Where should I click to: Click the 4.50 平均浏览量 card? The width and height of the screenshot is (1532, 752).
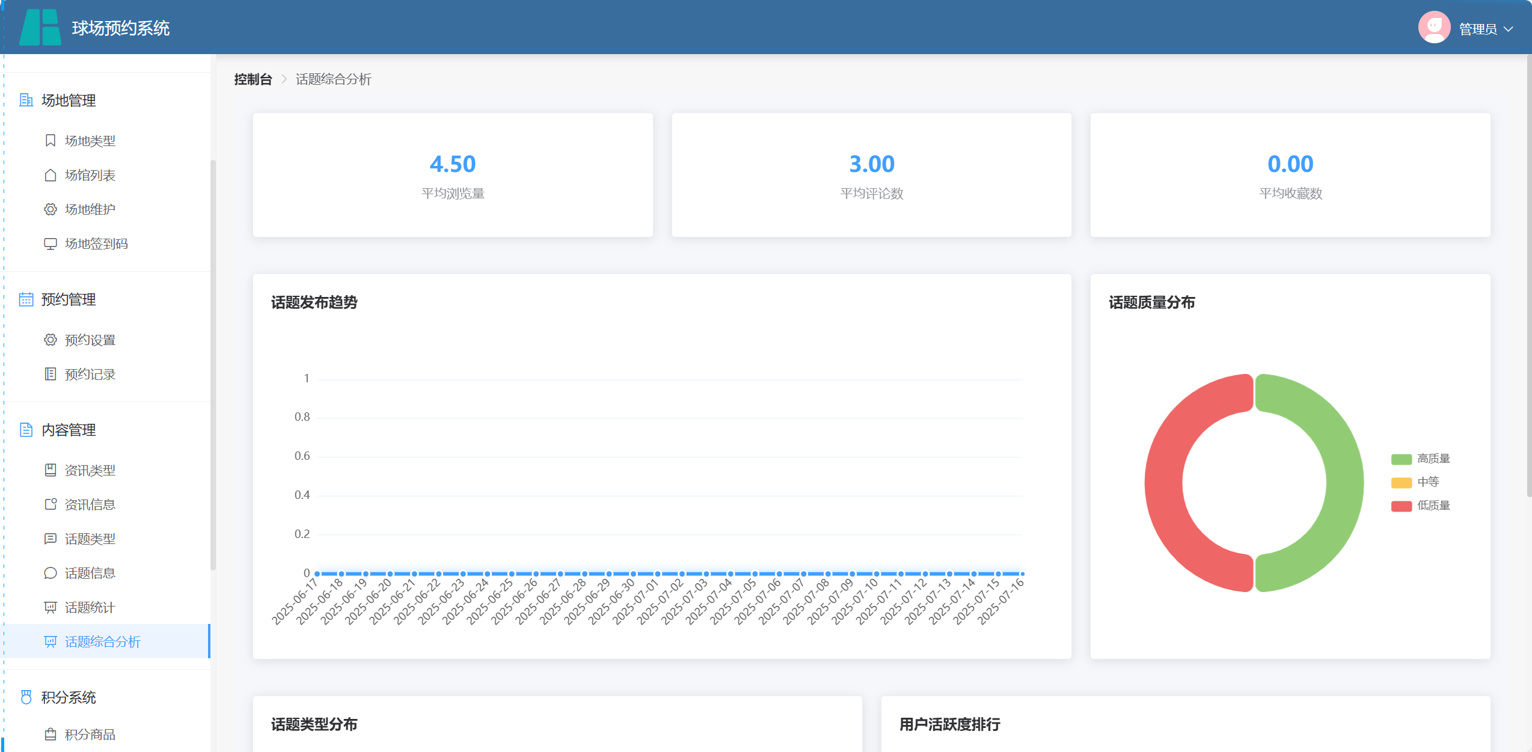(453, 175)
